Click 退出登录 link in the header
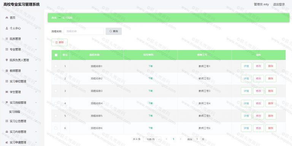Viewport: 292px width, 146px height. pos(279,4)
